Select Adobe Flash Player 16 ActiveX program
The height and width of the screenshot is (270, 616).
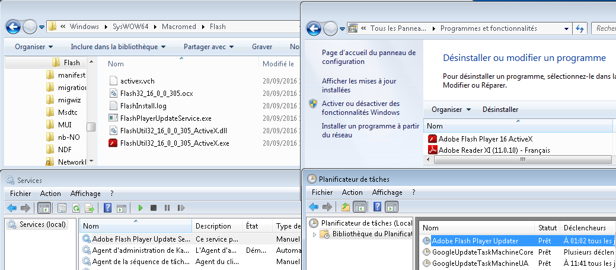[480, 139]
